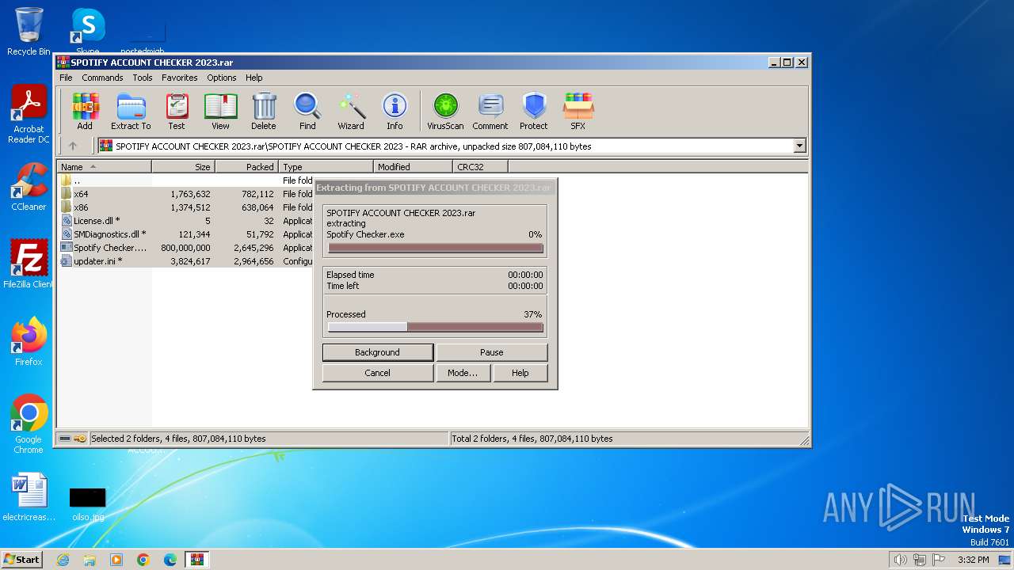1014x570 pixels.
Task: Click the Processed progress bar
Action: click(436, 327)
